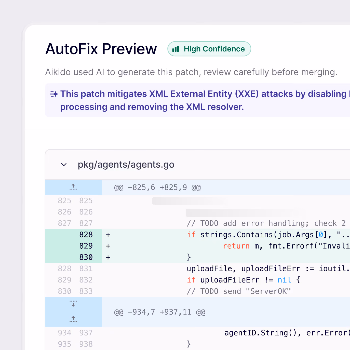Click the "// TODO add error handling" comment line
Screen dimensions: 350x350
[266, 223]
